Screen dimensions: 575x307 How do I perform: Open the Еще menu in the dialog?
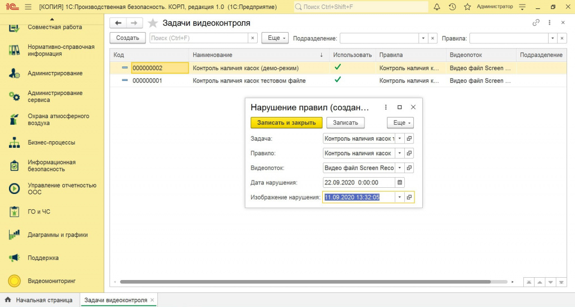pos(400,123)
